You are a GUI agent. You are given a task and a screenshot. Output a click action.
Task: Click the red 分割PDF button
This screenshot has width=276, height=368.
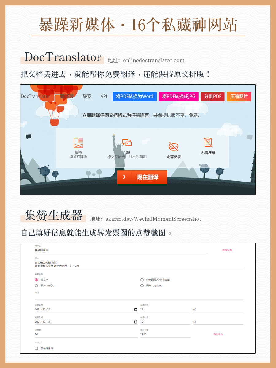[x=213, y=96]
